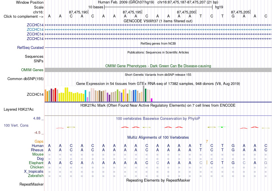Click the SNPs track label

(x=39, y=61)
